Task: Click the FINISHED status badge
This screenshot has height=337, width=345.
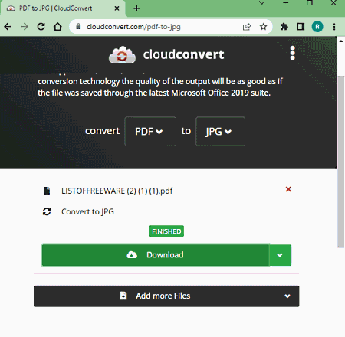Action: click(166, 231)
